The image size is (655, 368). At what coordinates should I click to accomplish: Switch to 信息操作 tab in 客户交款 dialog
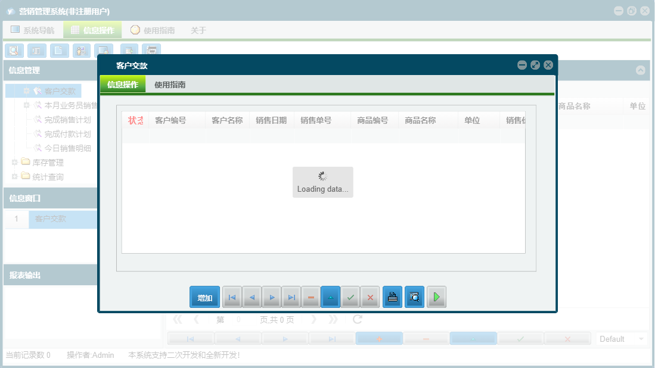click(123, 85)
